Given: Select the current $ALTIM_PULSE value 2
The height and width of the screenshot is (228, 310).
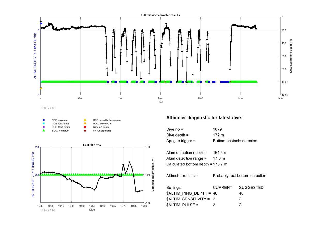Looking at the screenshot, I should 214,205.
